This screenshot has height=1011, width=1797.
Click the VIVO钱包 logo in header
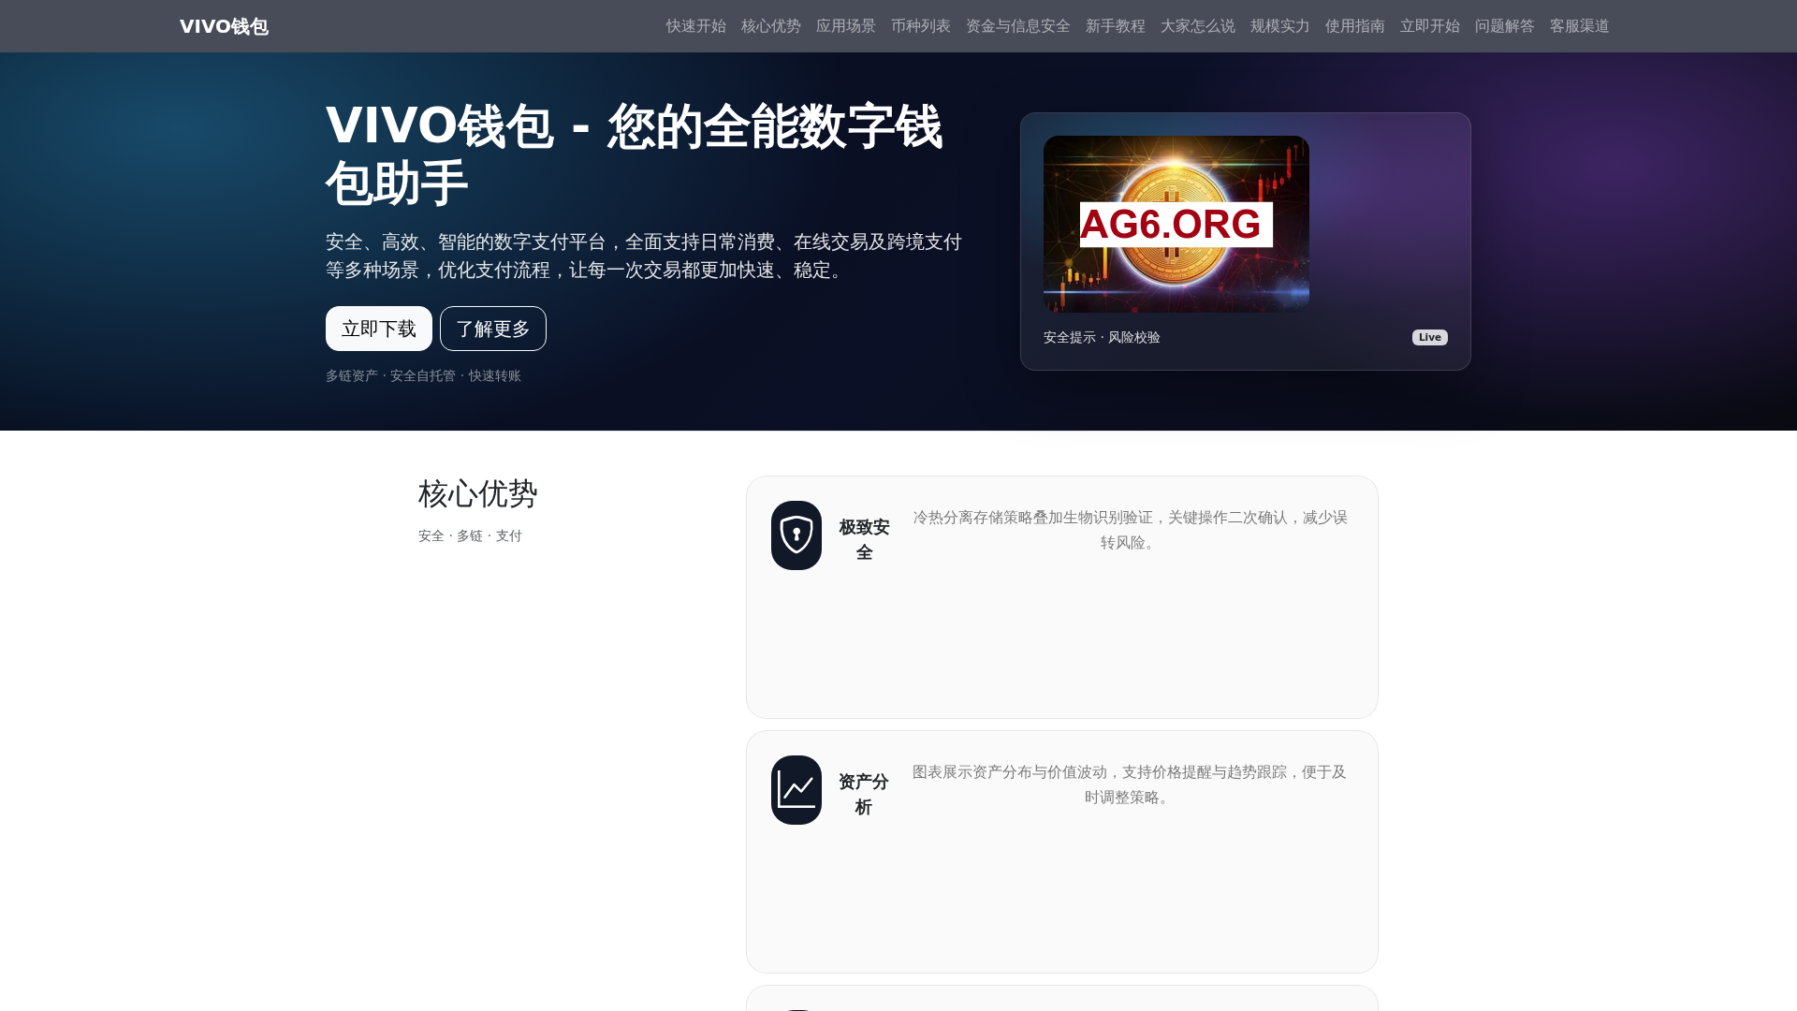tap(224, 26)
